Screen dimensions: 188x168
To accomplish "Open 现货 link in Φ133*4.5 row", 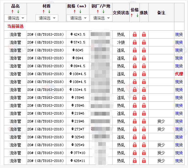I will pyautogui.click(x=179, y=90).
